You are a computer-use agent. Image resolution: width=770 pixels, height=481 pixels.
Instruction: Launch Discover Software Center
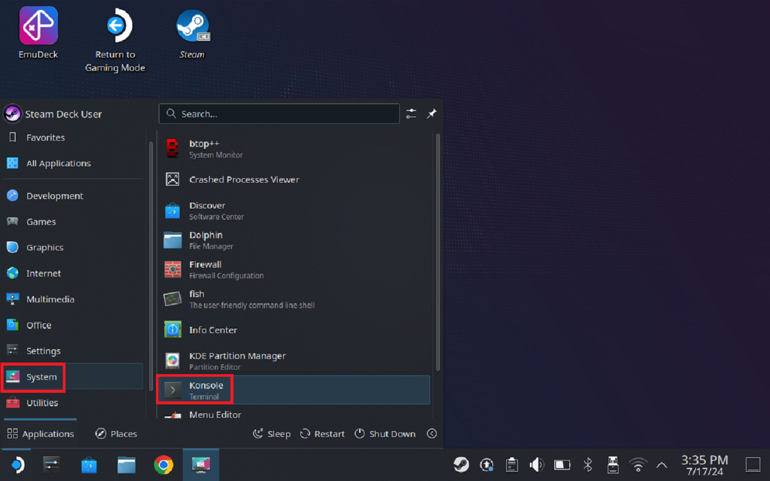295,211
